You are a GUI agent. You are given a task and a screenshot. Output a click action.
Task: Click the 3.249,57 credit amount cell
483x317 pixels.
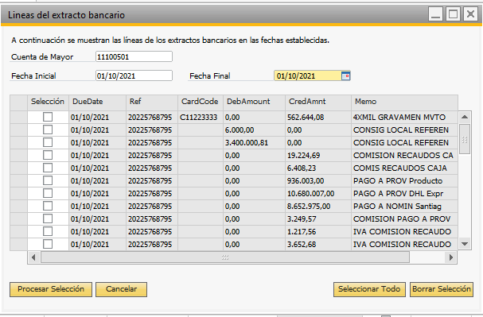(x=318, y=219)
